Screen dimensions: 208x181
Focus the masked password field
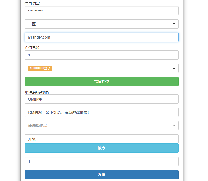[x=101, y=11]
